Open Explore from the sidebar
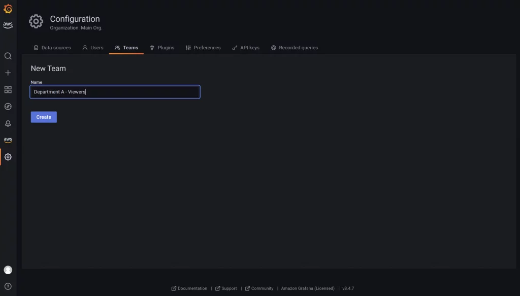This screenshot has width=520, height=296. point(8,106)
